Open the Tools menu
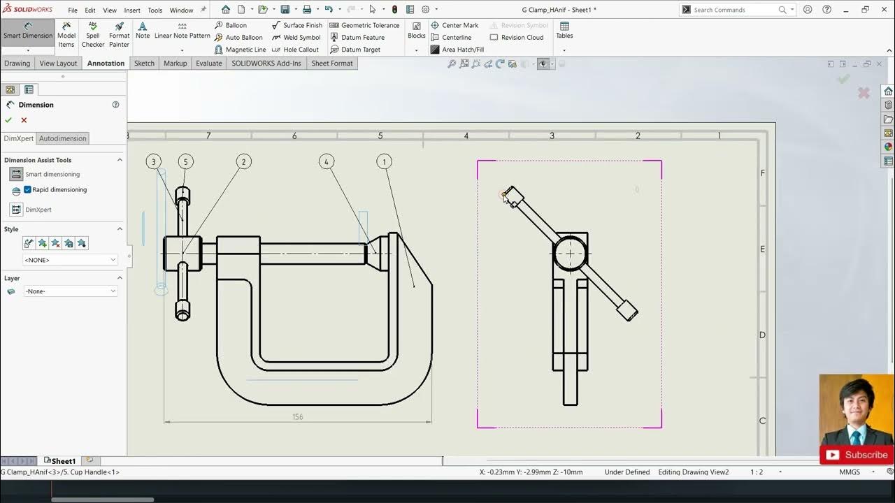Screen dimensions: 895x503 coord(155,10)
